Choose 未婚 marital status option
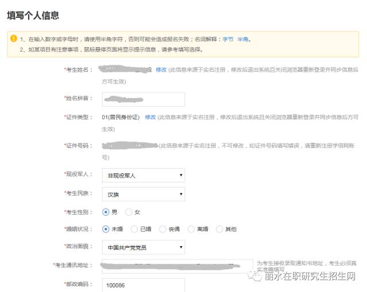This screenshot has height=292, width=367. 106,229
